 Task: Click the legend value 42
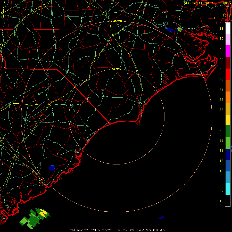(221, 89)
